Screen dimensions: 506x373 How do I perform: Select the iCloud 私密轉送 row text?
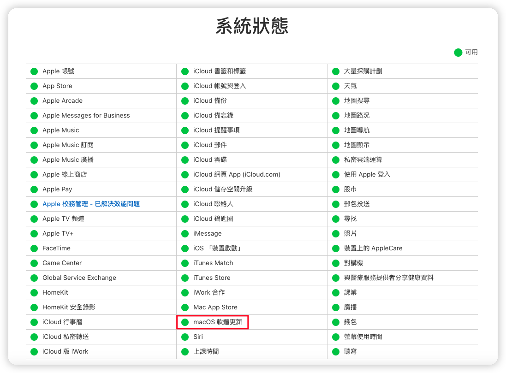(x=65, y=337)
